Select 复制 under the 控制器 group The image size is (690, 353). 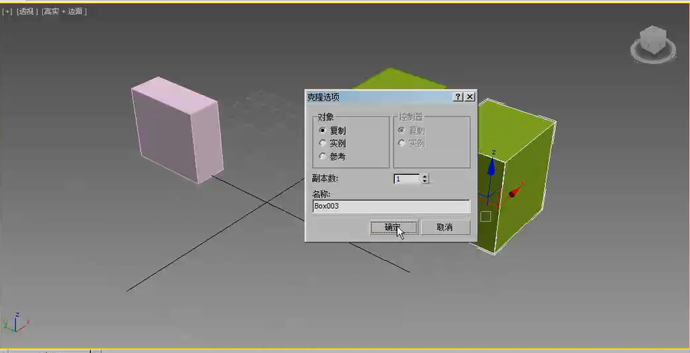coord(412,130)
